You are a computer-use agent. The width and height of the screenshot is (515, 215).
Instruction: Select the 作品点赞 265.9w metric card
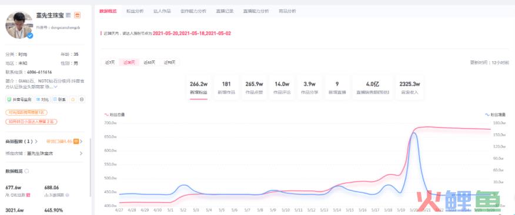tap(254, 88)
